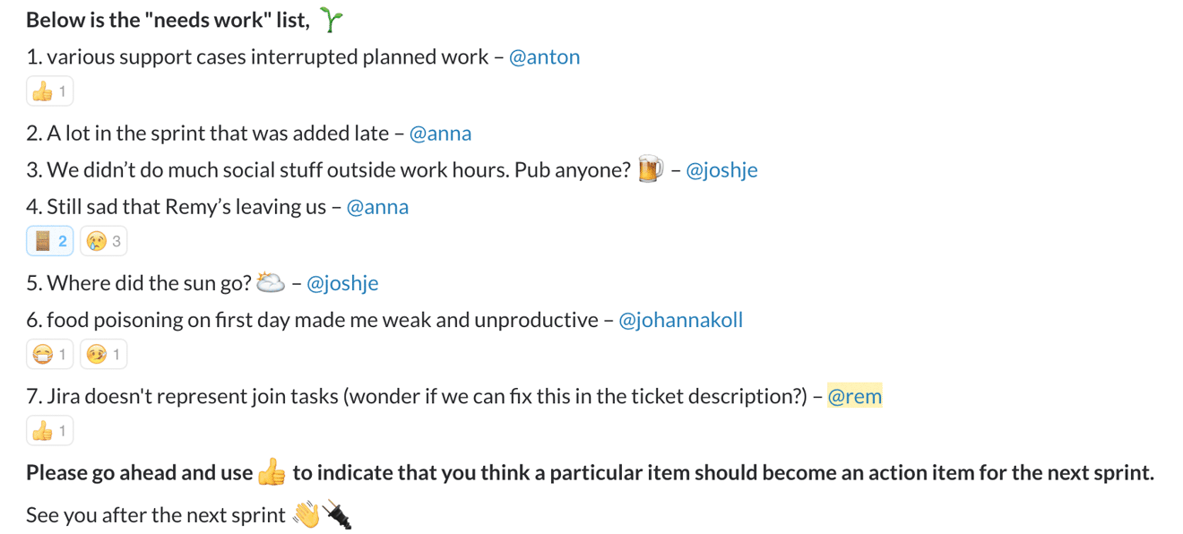Click the masked face reaction under item 6

(x=50, y=355)
